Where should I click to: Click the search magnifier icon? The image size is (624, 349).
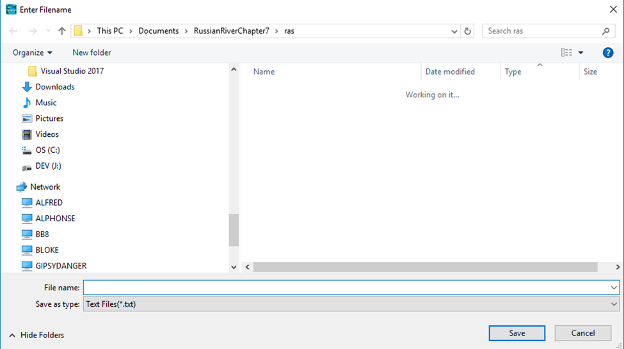(x=605, y=31)
